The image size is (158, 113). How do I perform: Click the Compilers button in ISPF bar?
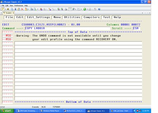[92, 17]
